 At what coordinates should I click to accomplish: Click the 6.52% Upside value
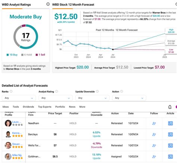pos(96,134)
